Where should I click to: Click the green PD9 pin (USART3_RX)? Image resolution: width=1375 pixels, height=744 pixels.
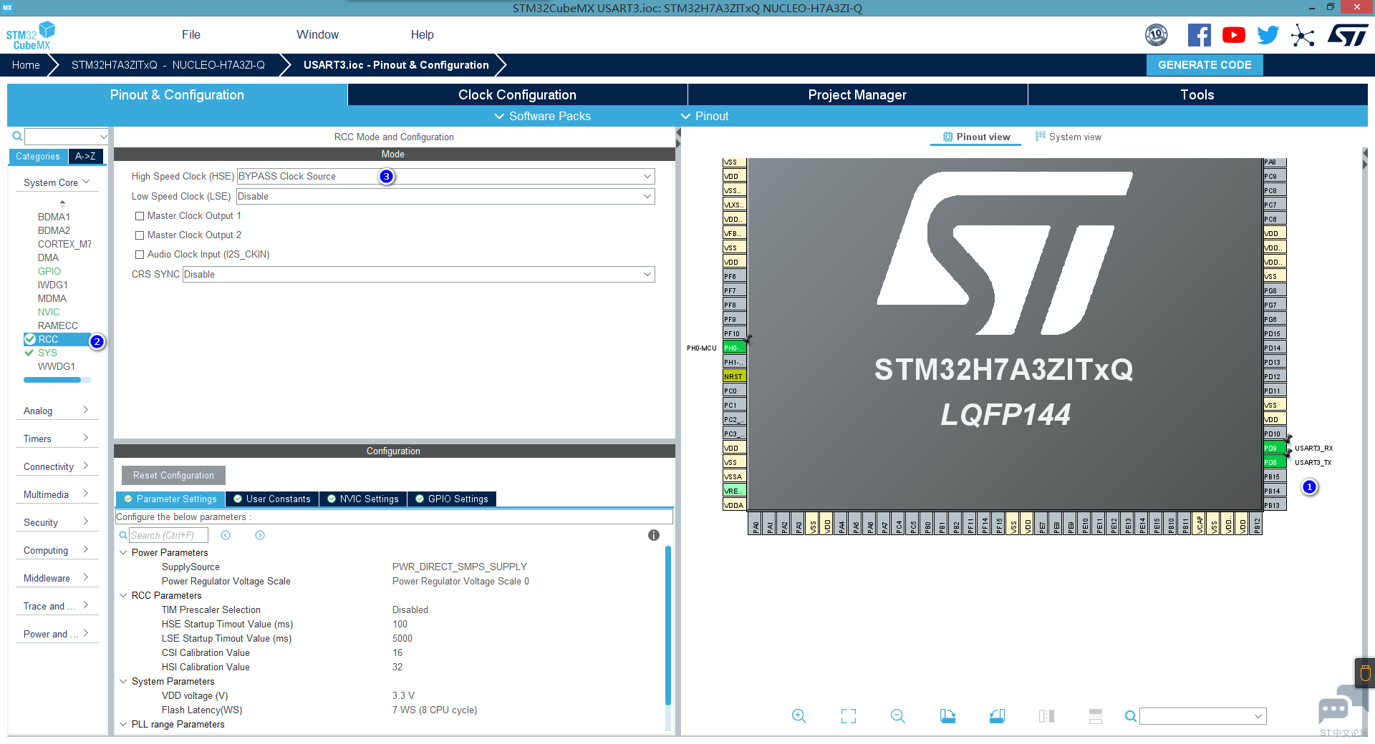1275,448
